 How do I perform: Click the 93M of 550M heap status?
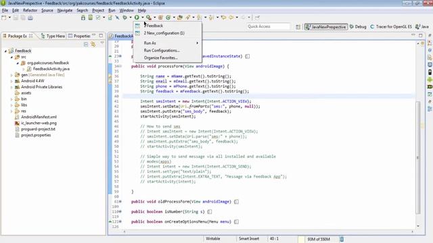(x=319, y=239)
